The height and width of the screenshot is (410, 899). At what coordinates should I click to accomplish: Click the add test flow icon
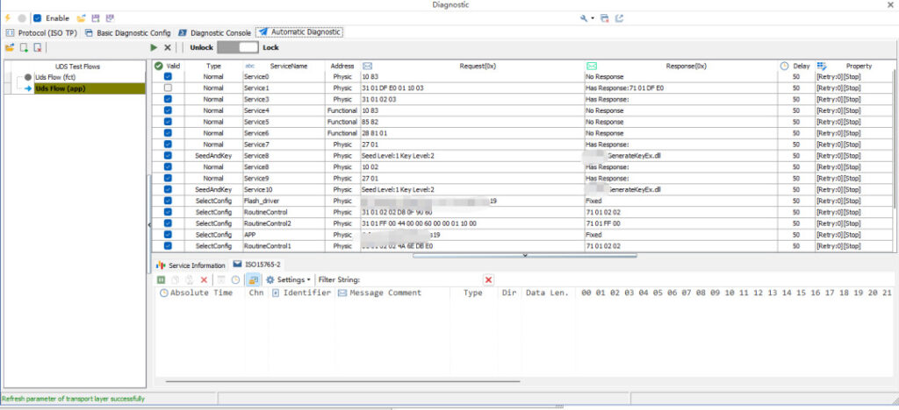24,47
